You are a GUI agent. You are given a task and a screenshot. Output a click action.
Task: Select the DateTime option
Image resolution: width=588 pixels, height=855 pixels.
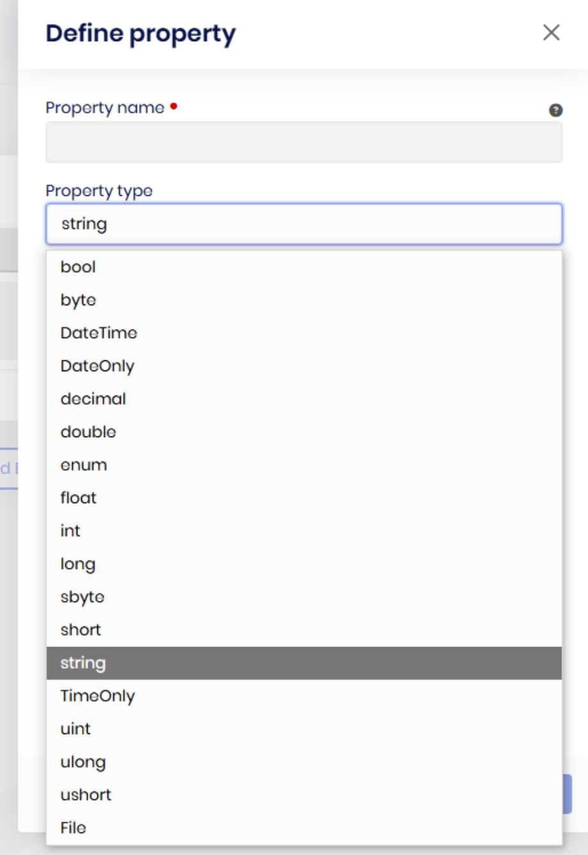99,333
